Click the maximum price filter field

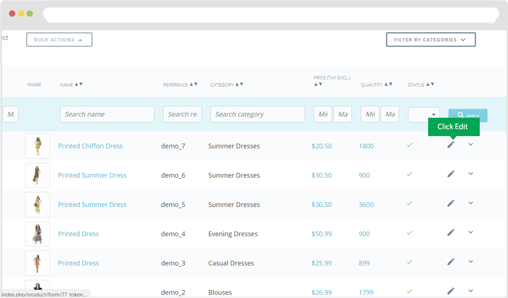(x=343, y=114)
